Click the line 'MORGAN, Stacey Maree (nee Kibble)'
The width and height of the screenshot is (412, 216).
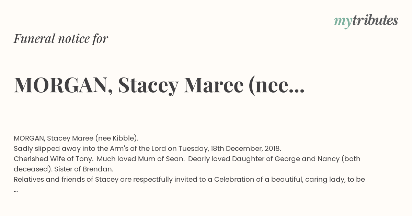[x=76, y=139]
